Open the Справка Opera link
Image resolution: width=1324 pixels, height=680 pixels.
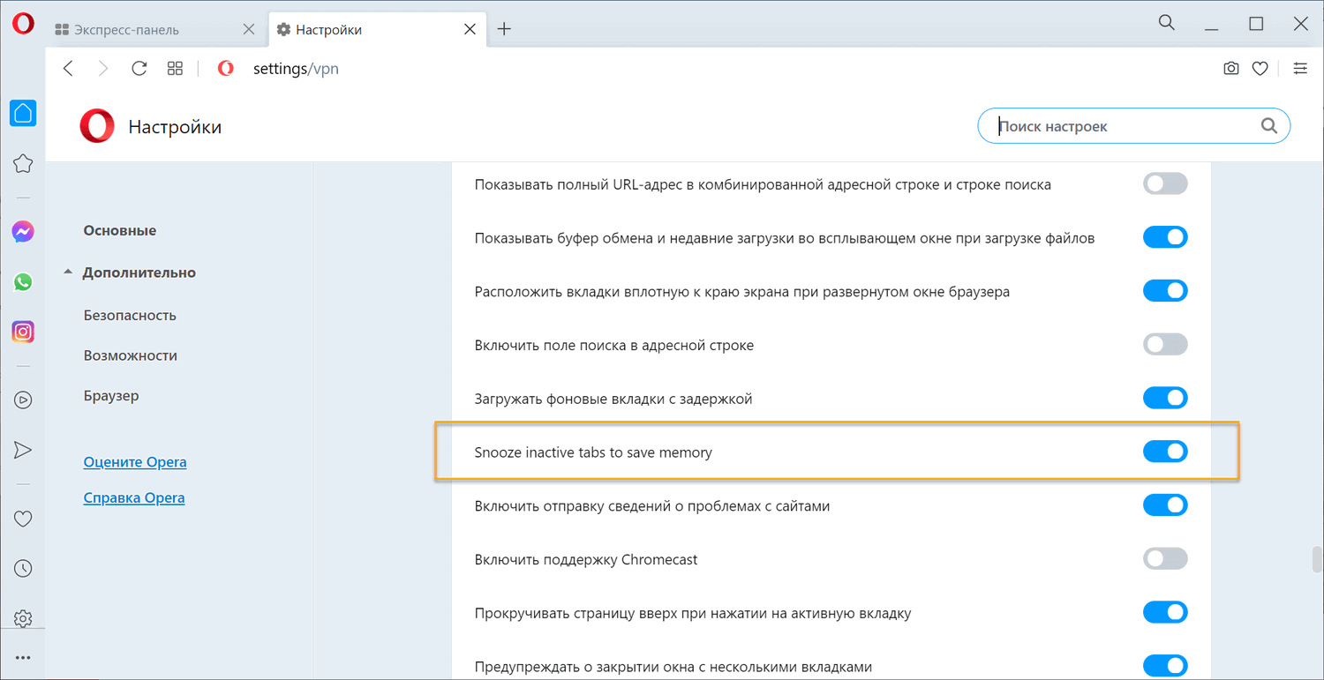[x=134, y=498]
